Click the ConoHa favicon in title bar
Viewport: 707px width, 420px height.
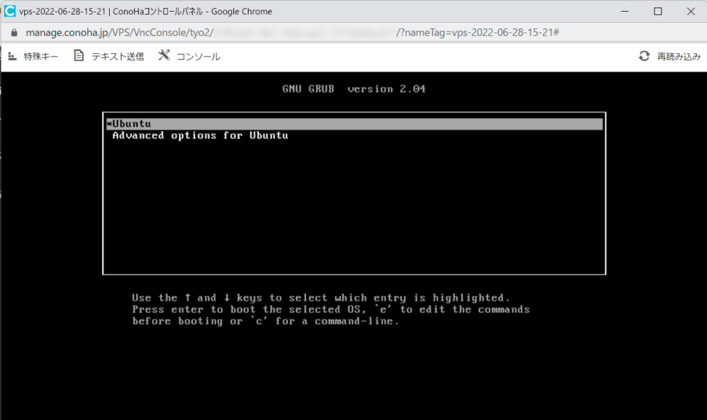(10, 11)
